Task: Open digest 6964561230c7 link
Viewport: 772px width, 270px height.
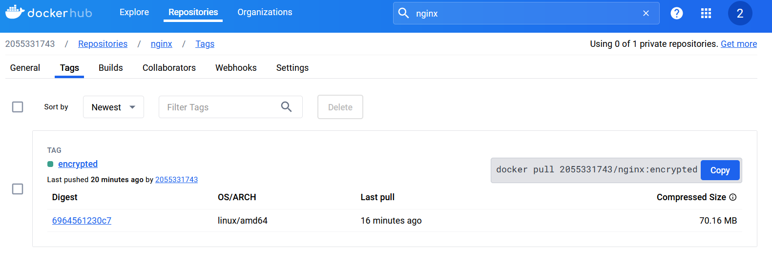Action: click(82, 221)
